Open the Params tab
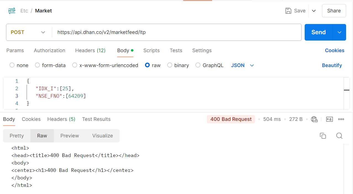Image resolution: width=353 pixels, height=194 pixels. (x=15, y=51)
